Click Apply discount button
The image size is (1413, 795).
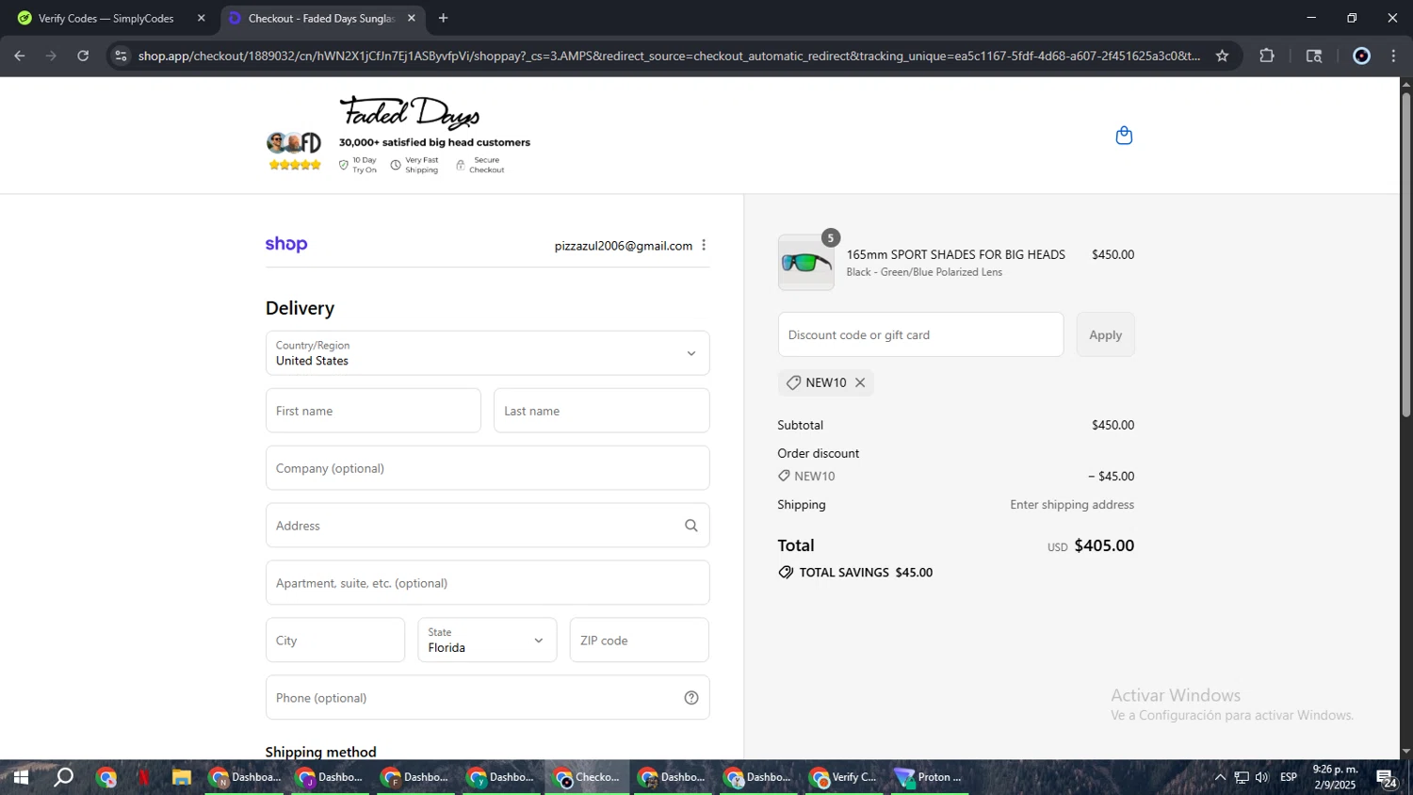tap(1105, 334)
